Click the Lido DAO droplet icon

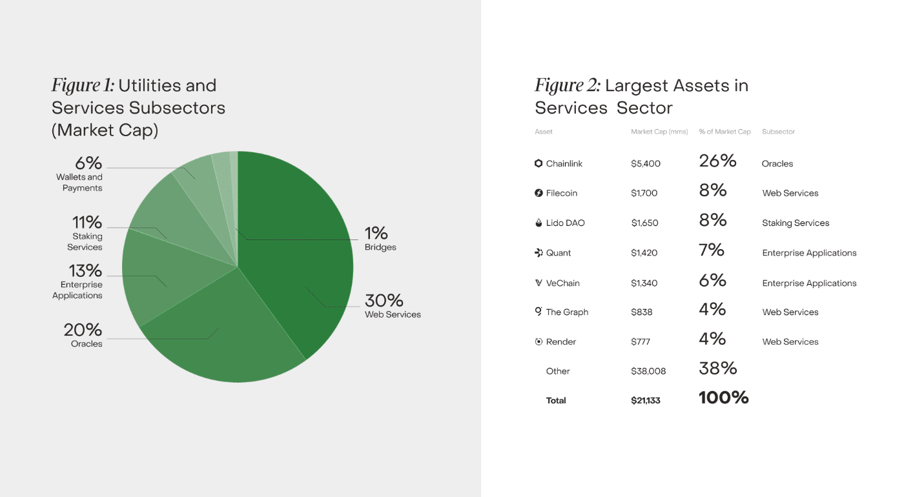tap(539, 223)
